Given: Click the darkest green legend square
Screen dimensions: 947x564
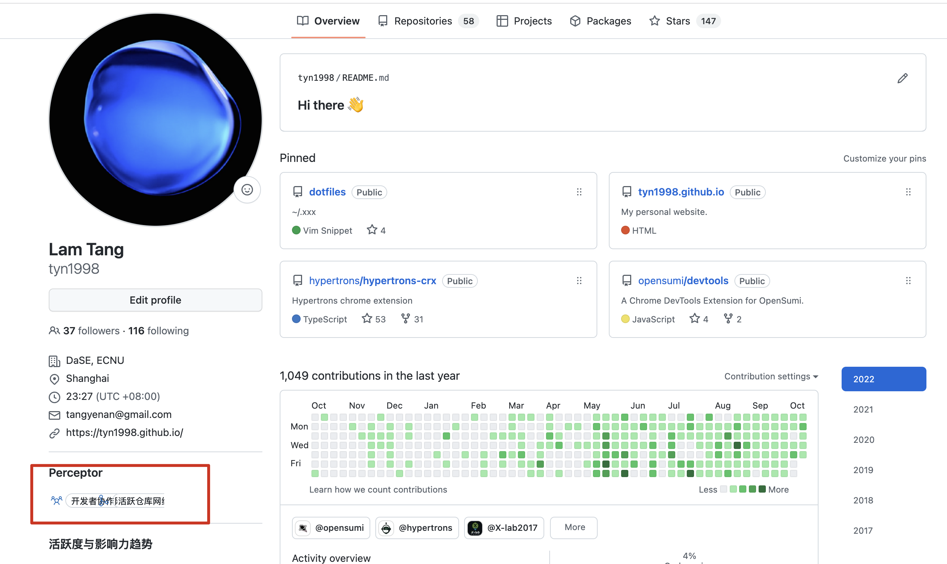Looking at the screenshot, I should tap(762, 489).
